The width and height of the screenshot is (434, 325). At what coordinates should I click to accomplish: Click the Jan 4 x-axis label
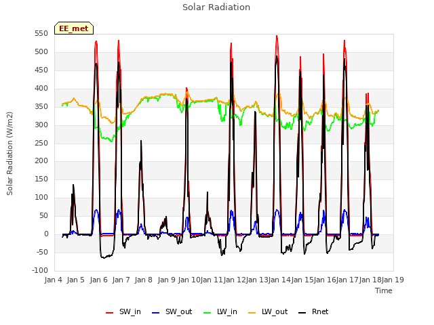53,280
